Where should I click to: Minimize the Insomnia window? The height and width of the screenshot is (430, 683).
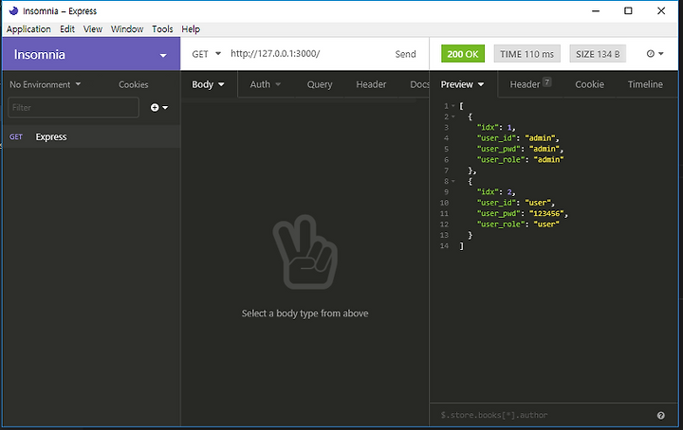click(596, 10)
